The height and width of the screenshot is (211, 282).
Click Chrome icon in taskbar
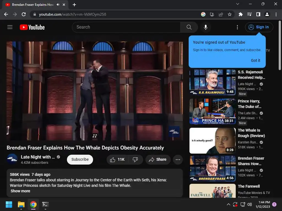click(x=33, y=204)
